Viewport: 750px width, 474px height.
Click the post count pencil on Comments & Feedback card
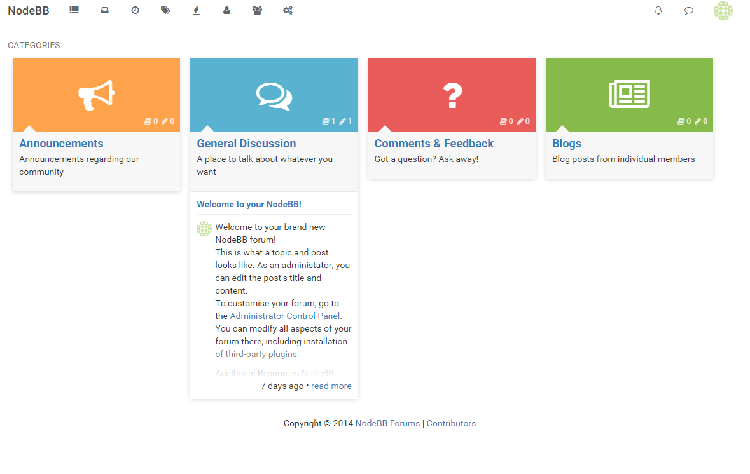[520, 121]
